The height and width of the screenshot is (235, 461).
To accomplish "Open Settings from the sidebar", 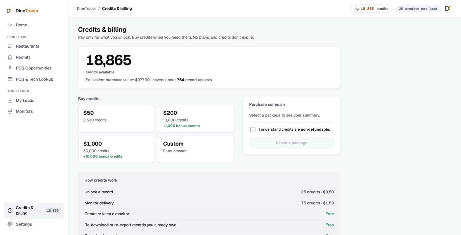I will tap(34, 224).
